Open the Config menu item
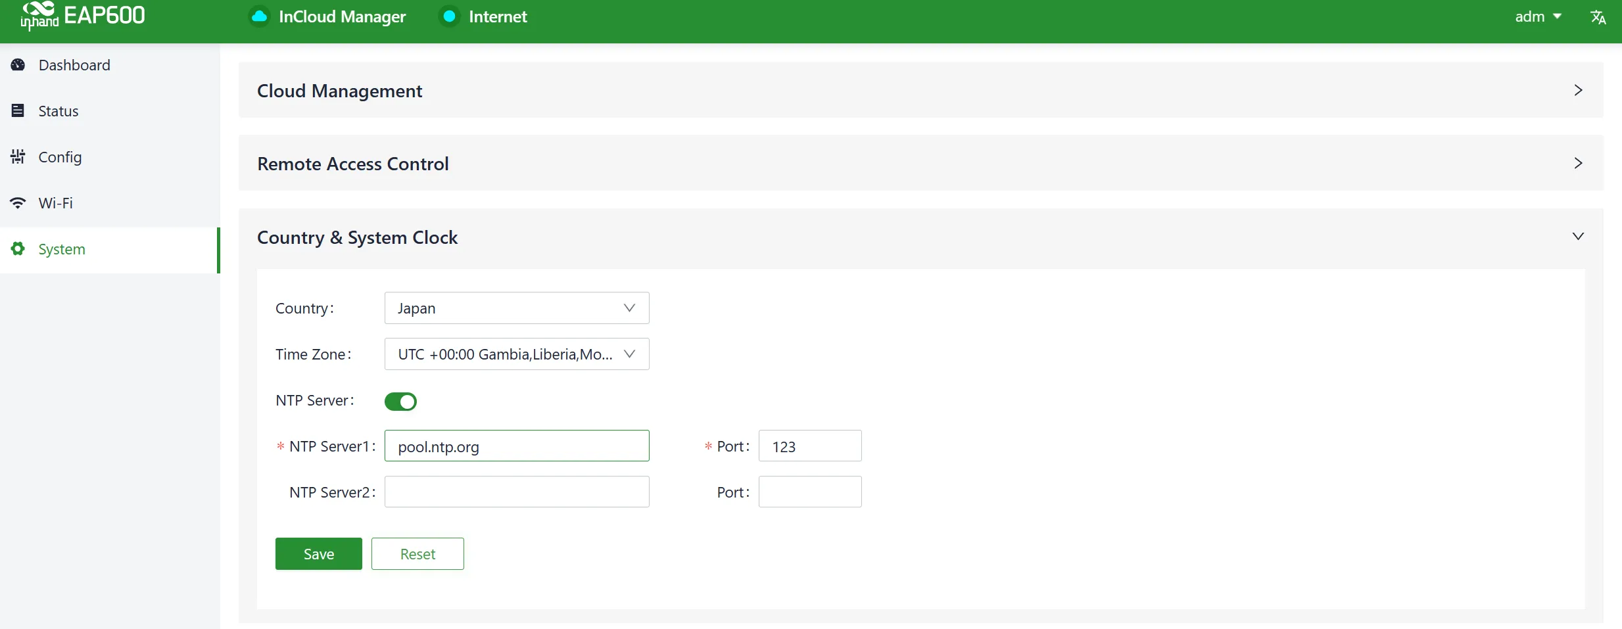Image resolution: width=1622 pixels, height=629 pixels. 110,157
